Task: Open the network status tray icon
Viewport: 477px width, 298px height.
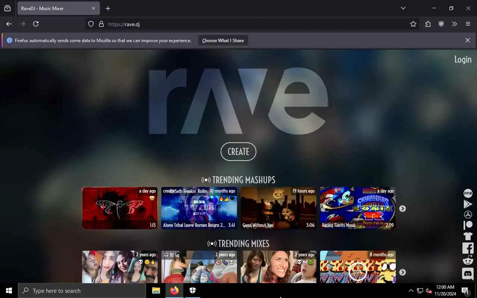Action: coord(420,291)
